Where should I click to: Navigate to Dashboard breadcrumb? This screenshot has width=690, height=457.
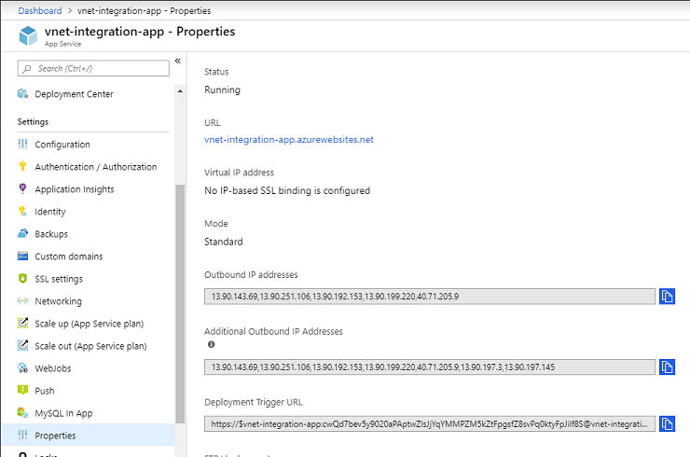coord(41,10)
